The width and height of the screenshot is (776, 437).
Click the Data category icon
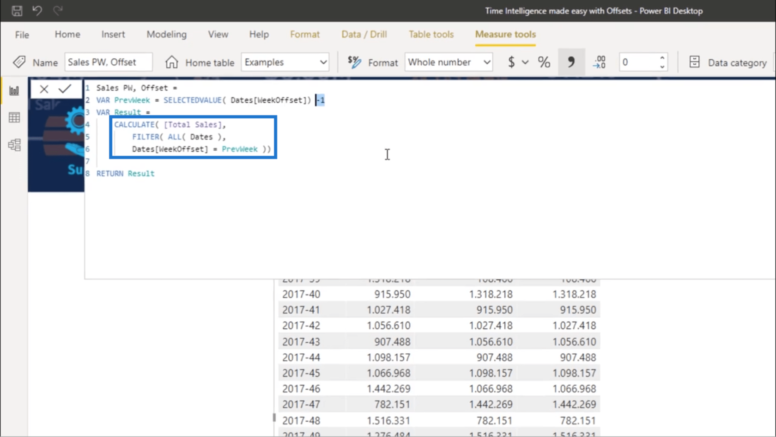pos(694,62)
